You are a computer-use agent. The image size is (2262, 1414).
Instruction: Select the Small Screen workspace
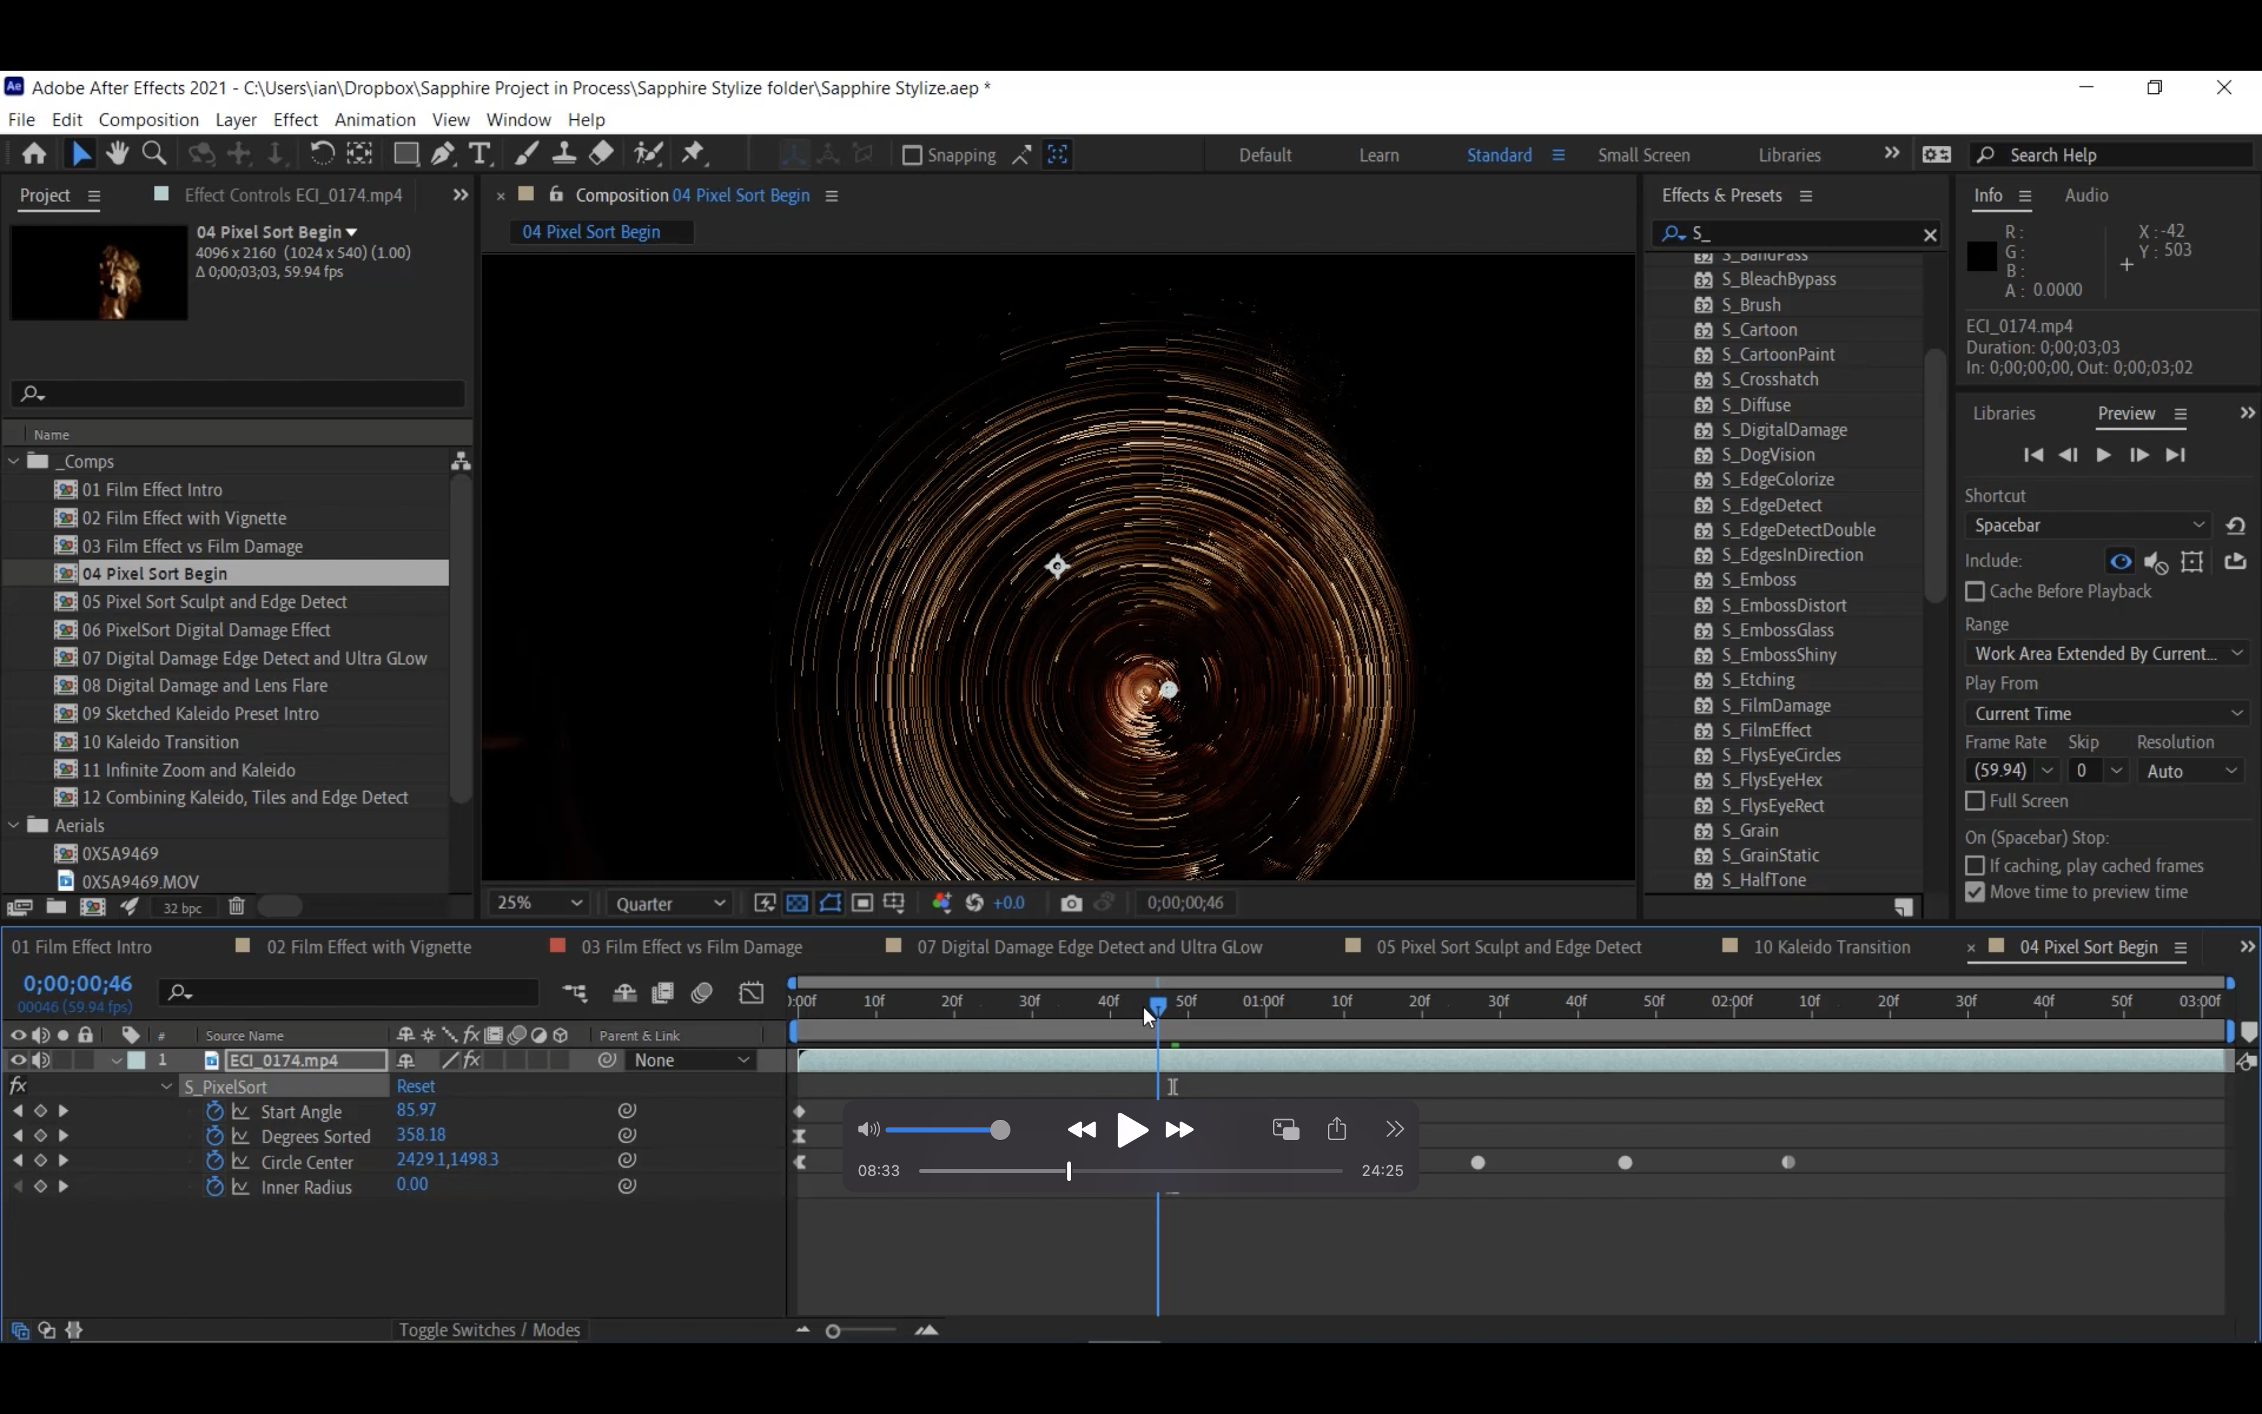(1643, 155)
